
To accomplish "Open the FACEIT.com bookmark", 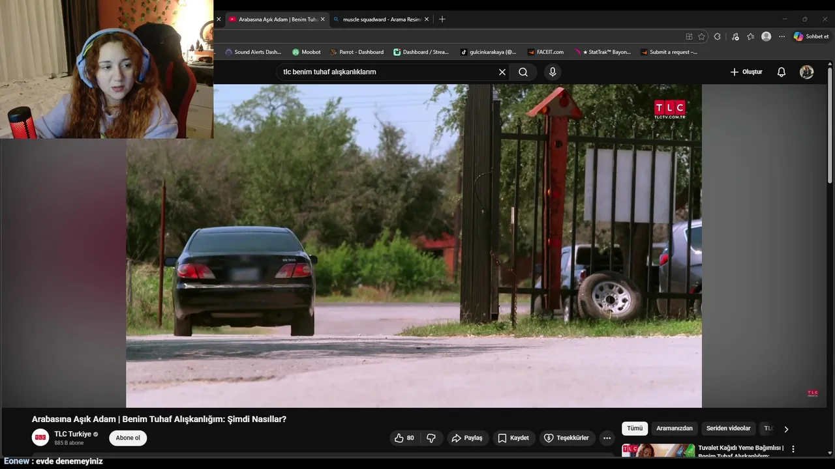I will point(545,52).
